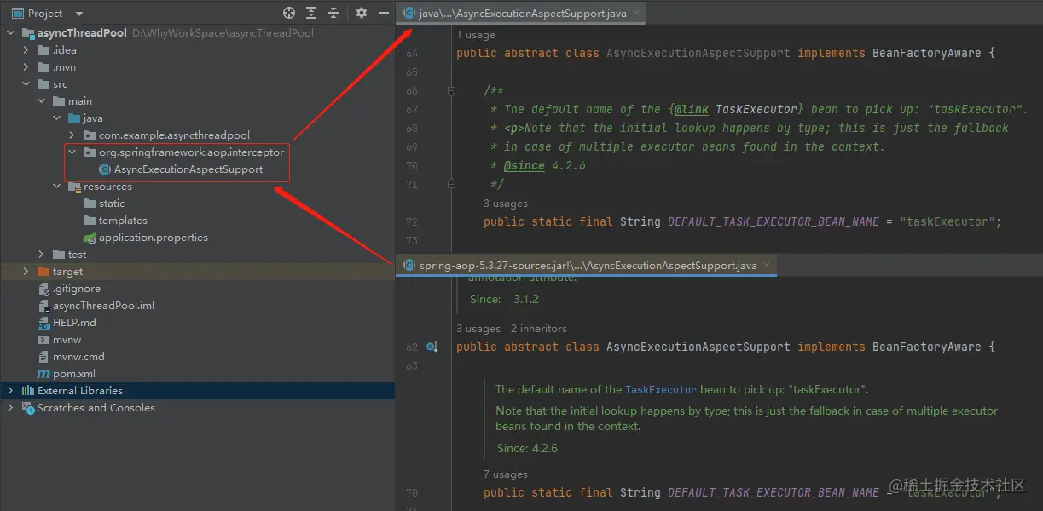Screen dimensions: 1043x511
Task: Toggle the fold marker at line 71
Action: point(452,184)
